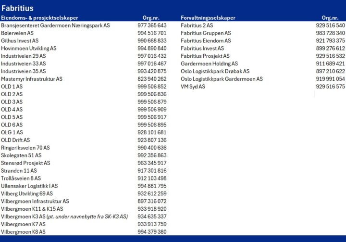Click the OLG 1 AS entry
Screen dimensions: 346x242
pos(12,132)
